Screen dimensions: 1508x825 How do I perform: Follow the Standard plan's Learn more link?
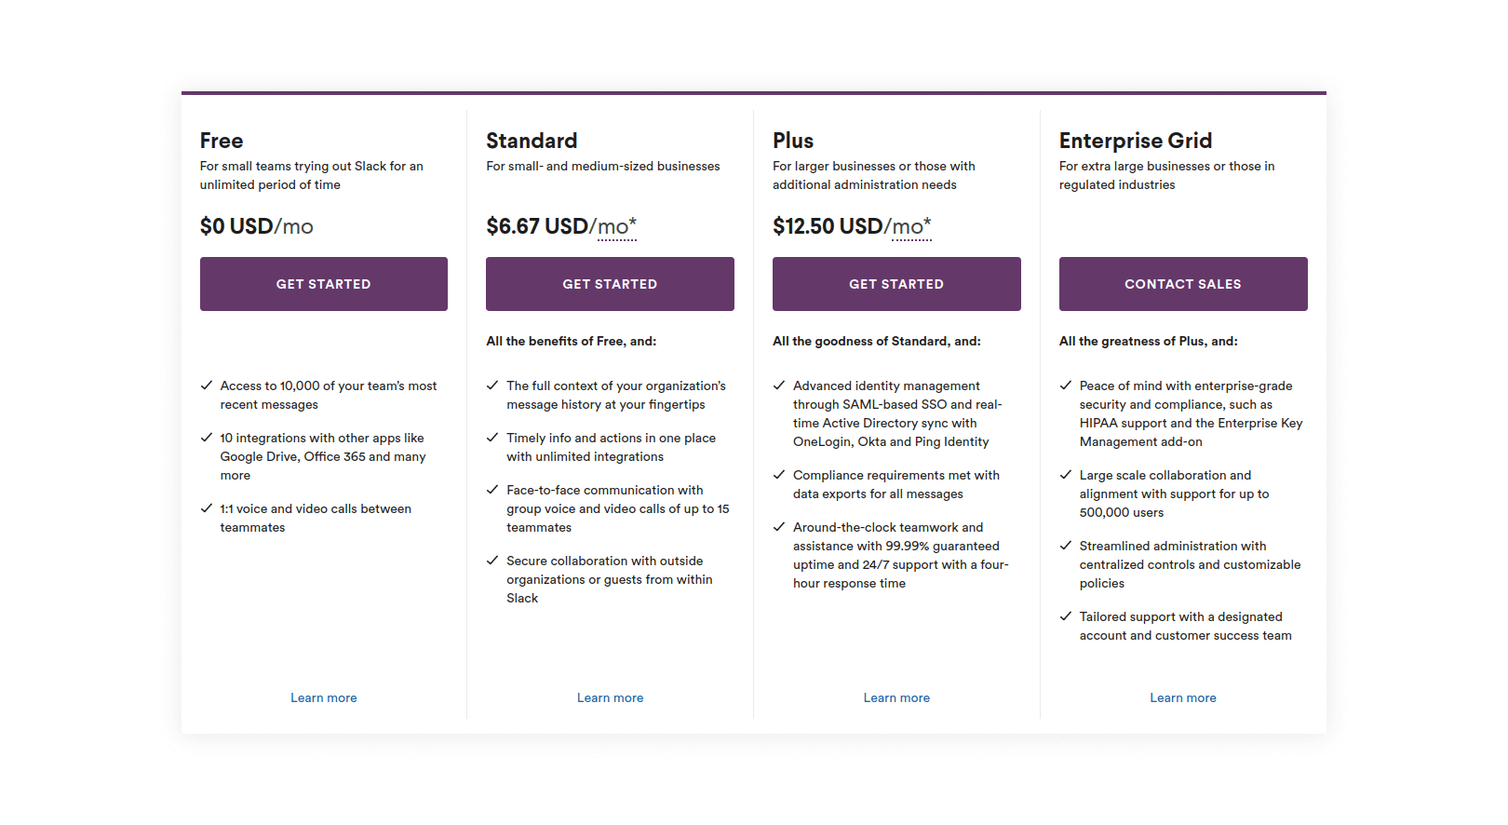(x=610, y=697)
